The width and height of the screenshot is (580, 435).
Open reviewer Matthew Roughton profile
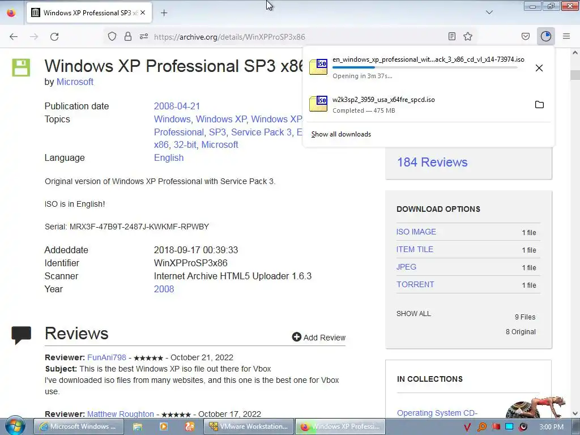coord(120,414)
